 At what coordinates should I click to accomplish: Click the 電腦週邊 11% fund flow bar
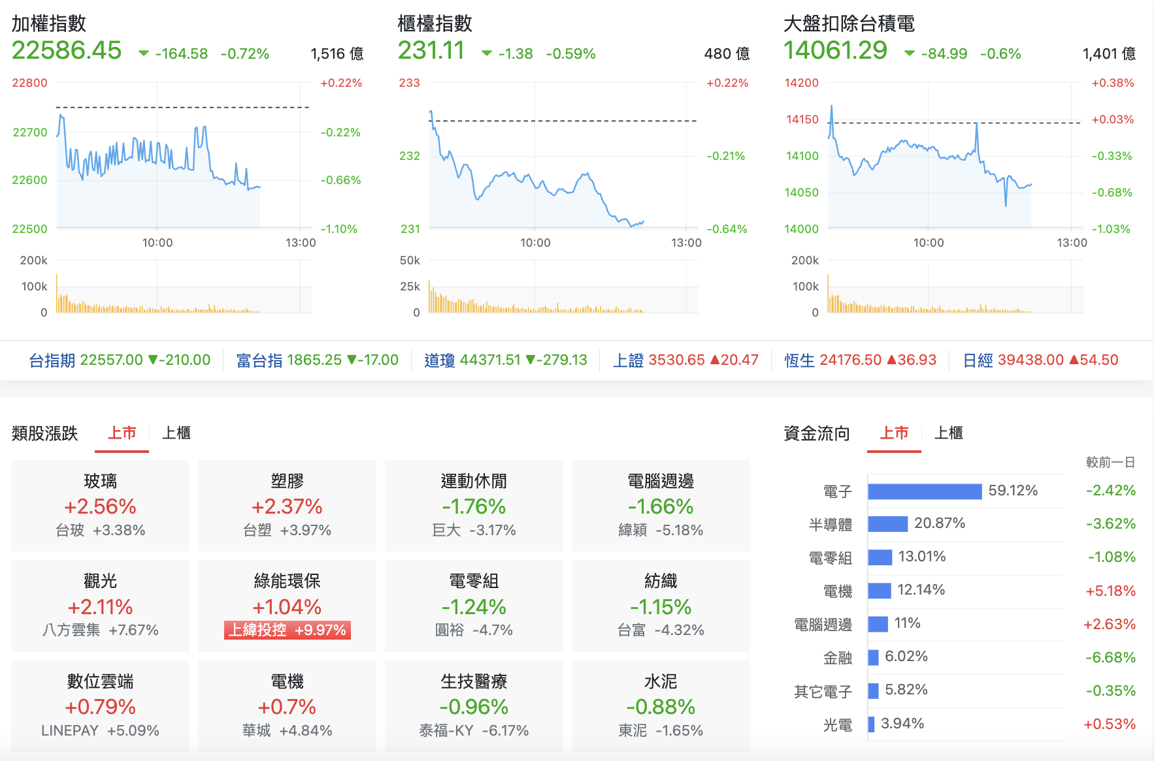pos(878,624)
